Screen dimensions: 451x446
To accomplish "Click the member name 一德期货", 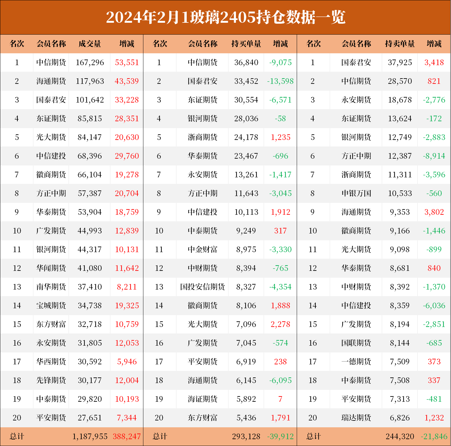I will [x=356, y=362].
